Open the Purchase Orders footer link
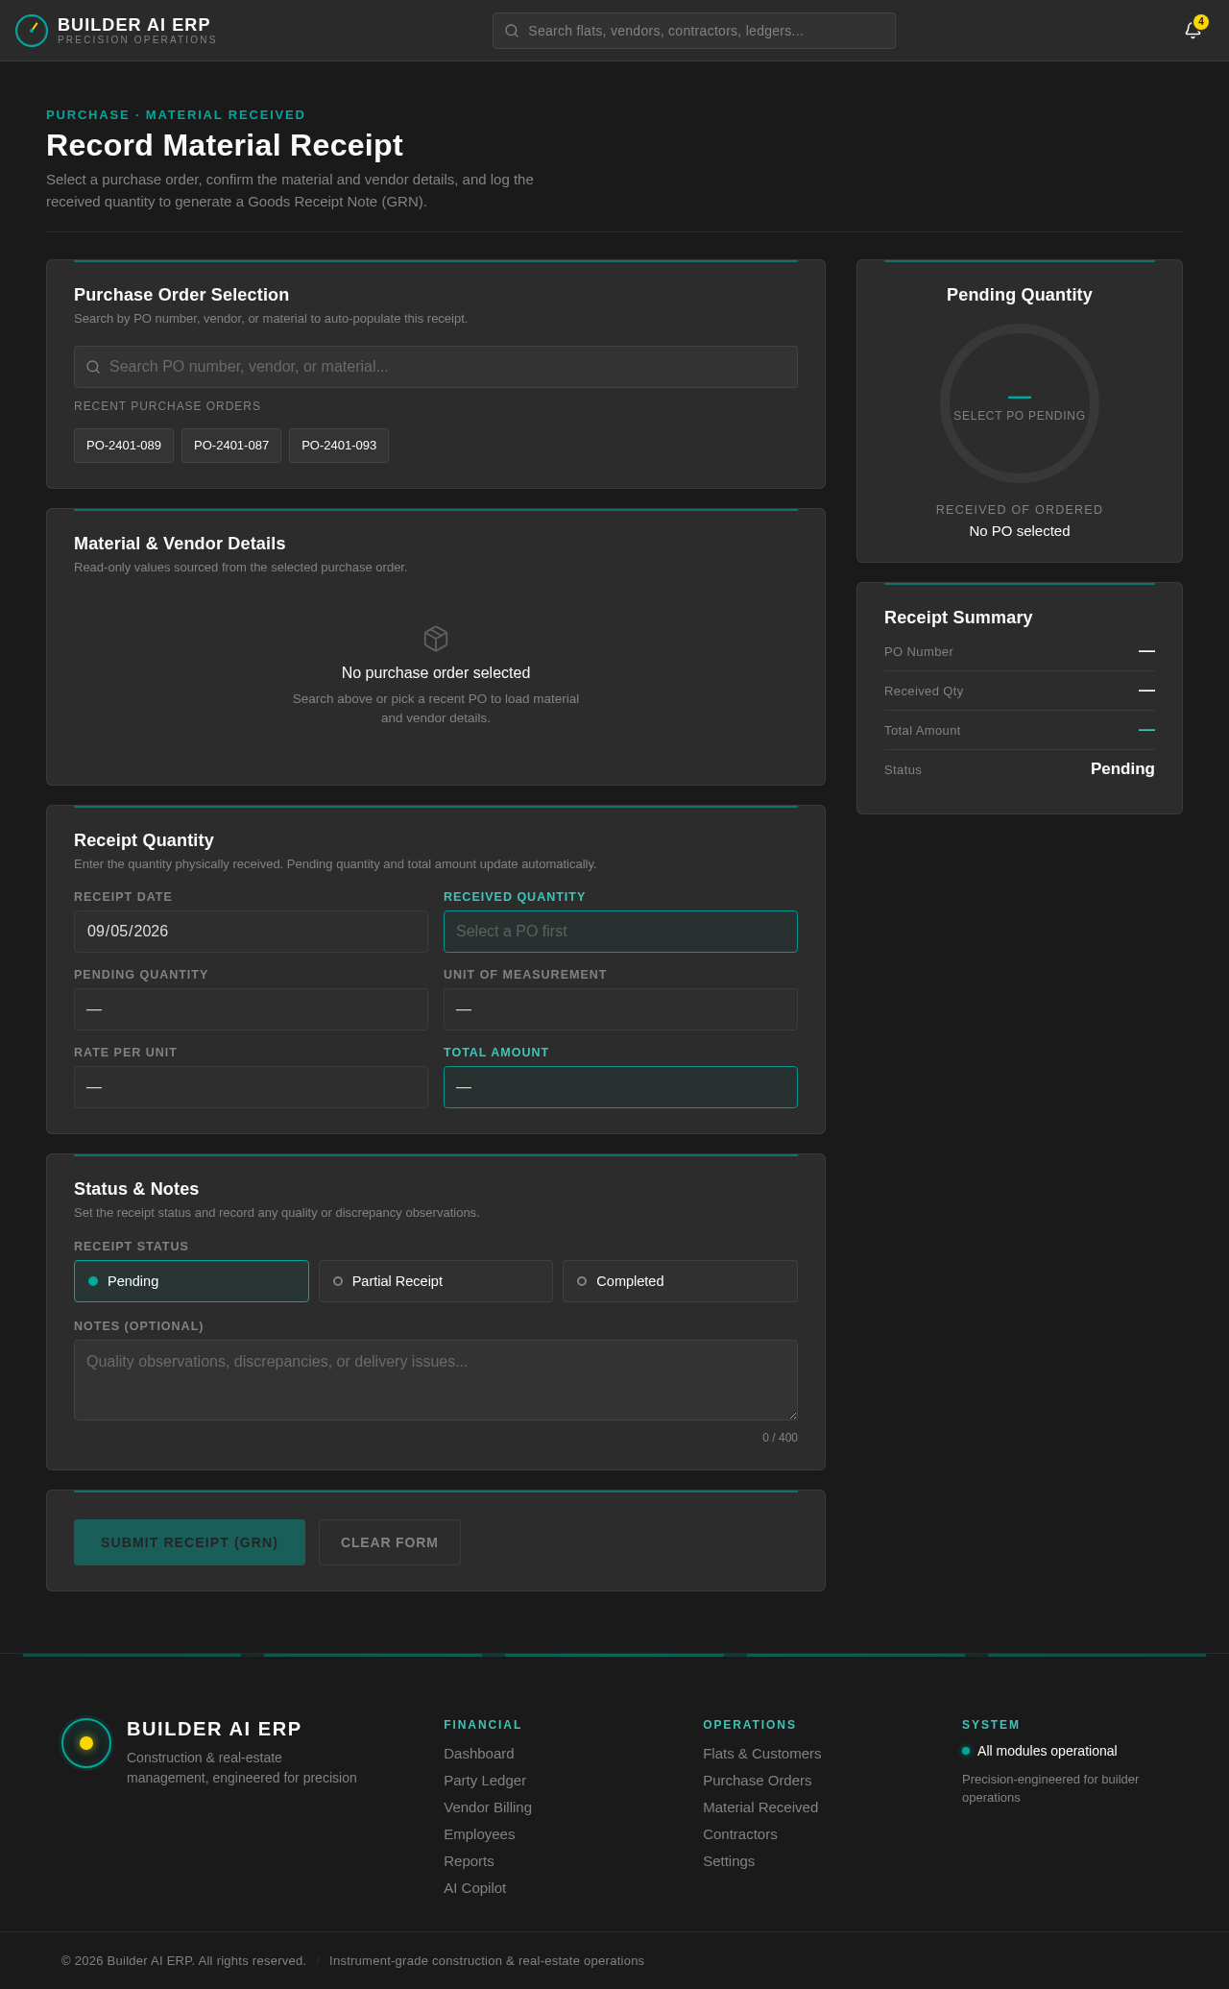The height and width of the screenshot is (1989, 1229). tap(758, 1781)
